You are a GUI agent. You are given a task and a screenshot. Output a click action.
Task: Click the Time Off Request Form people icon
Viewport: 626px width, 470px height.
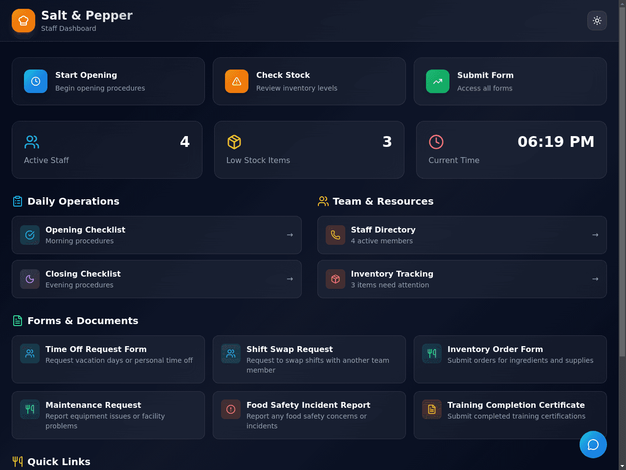click(x=30, y=353)
